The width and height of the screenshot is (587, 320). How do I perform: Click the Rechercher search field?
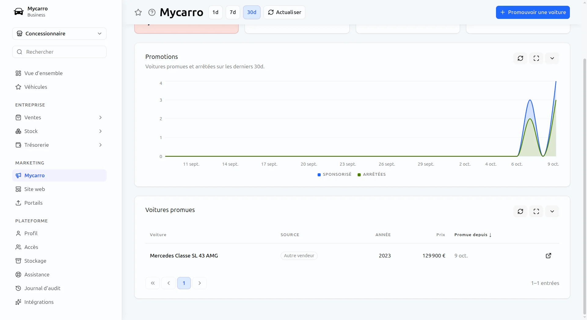(60, 52)
